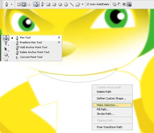Click the Pen tool preset icon in options bar
Screen dimensions: 154x133
click(x=7, y=4)
